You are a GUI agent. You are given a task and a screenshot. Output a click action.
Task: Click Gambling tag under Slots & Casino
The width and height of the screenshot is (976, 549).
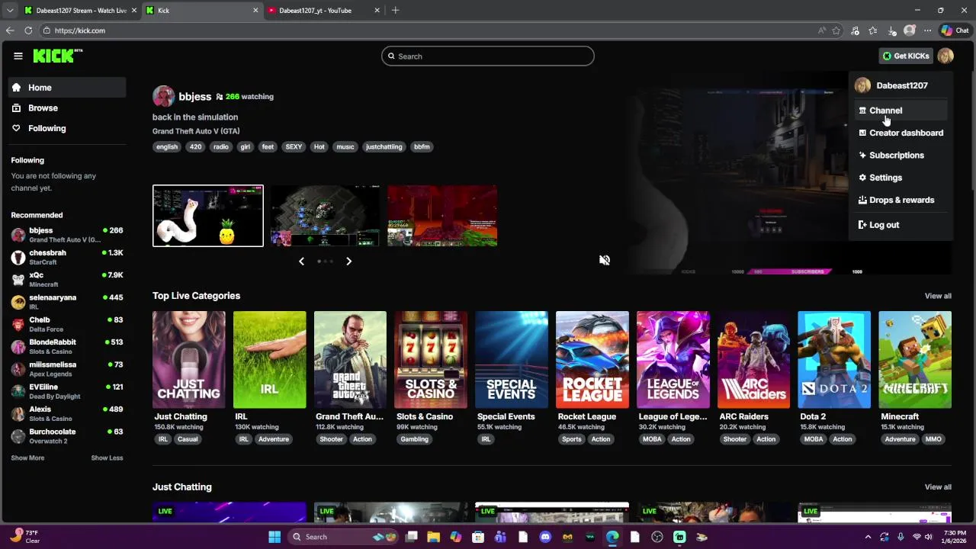tap(415, 439)
